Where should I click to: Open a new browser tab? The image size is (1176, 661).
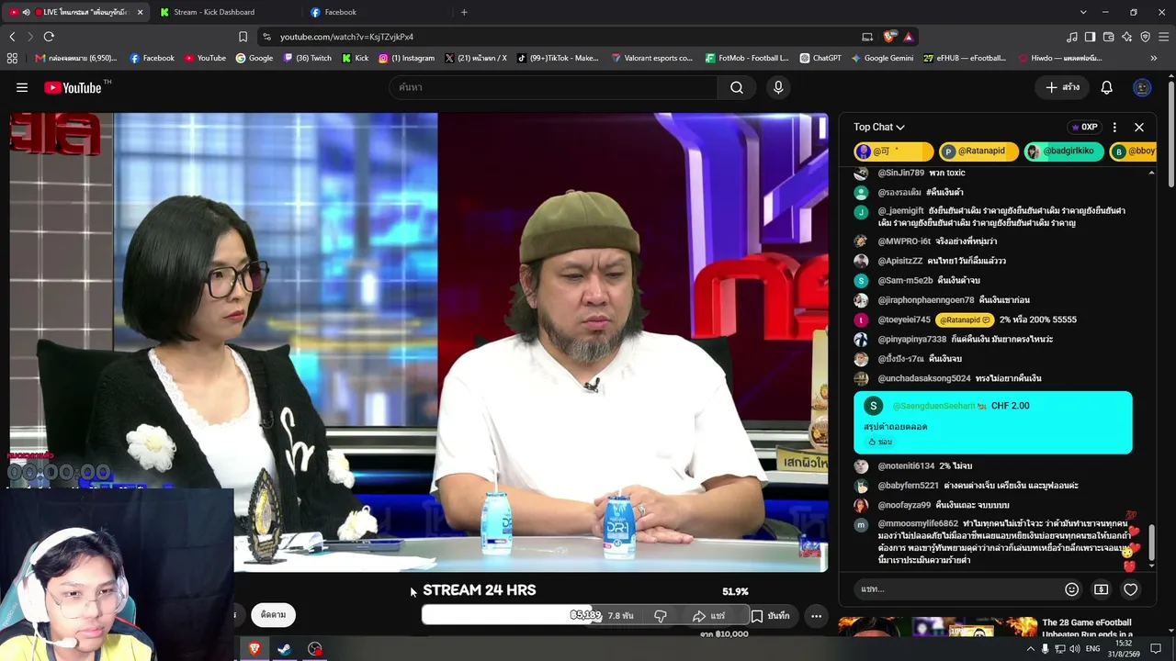coord(464,12)
